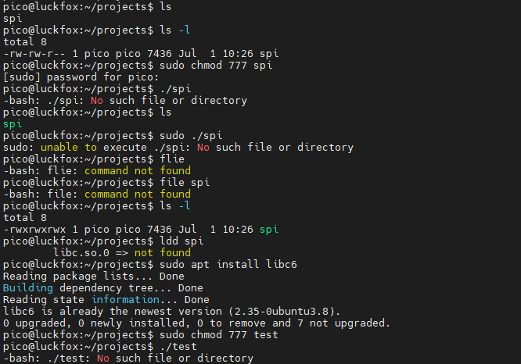Viewport: 521px width, 364px height.
Task: Click the 'sudo chmod 777 spi' command
Action: click(x=216, y=66)
